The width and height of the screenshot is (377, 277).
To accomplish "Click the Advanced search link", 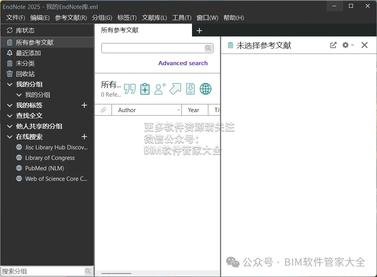I will coord(183,63).
